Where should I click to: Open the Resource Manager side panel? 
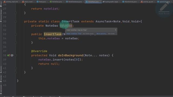pyautogui.click(x=1, y=16)
